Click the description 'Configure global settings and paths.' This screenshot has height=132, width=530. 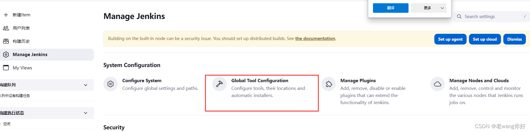point(160,88)
